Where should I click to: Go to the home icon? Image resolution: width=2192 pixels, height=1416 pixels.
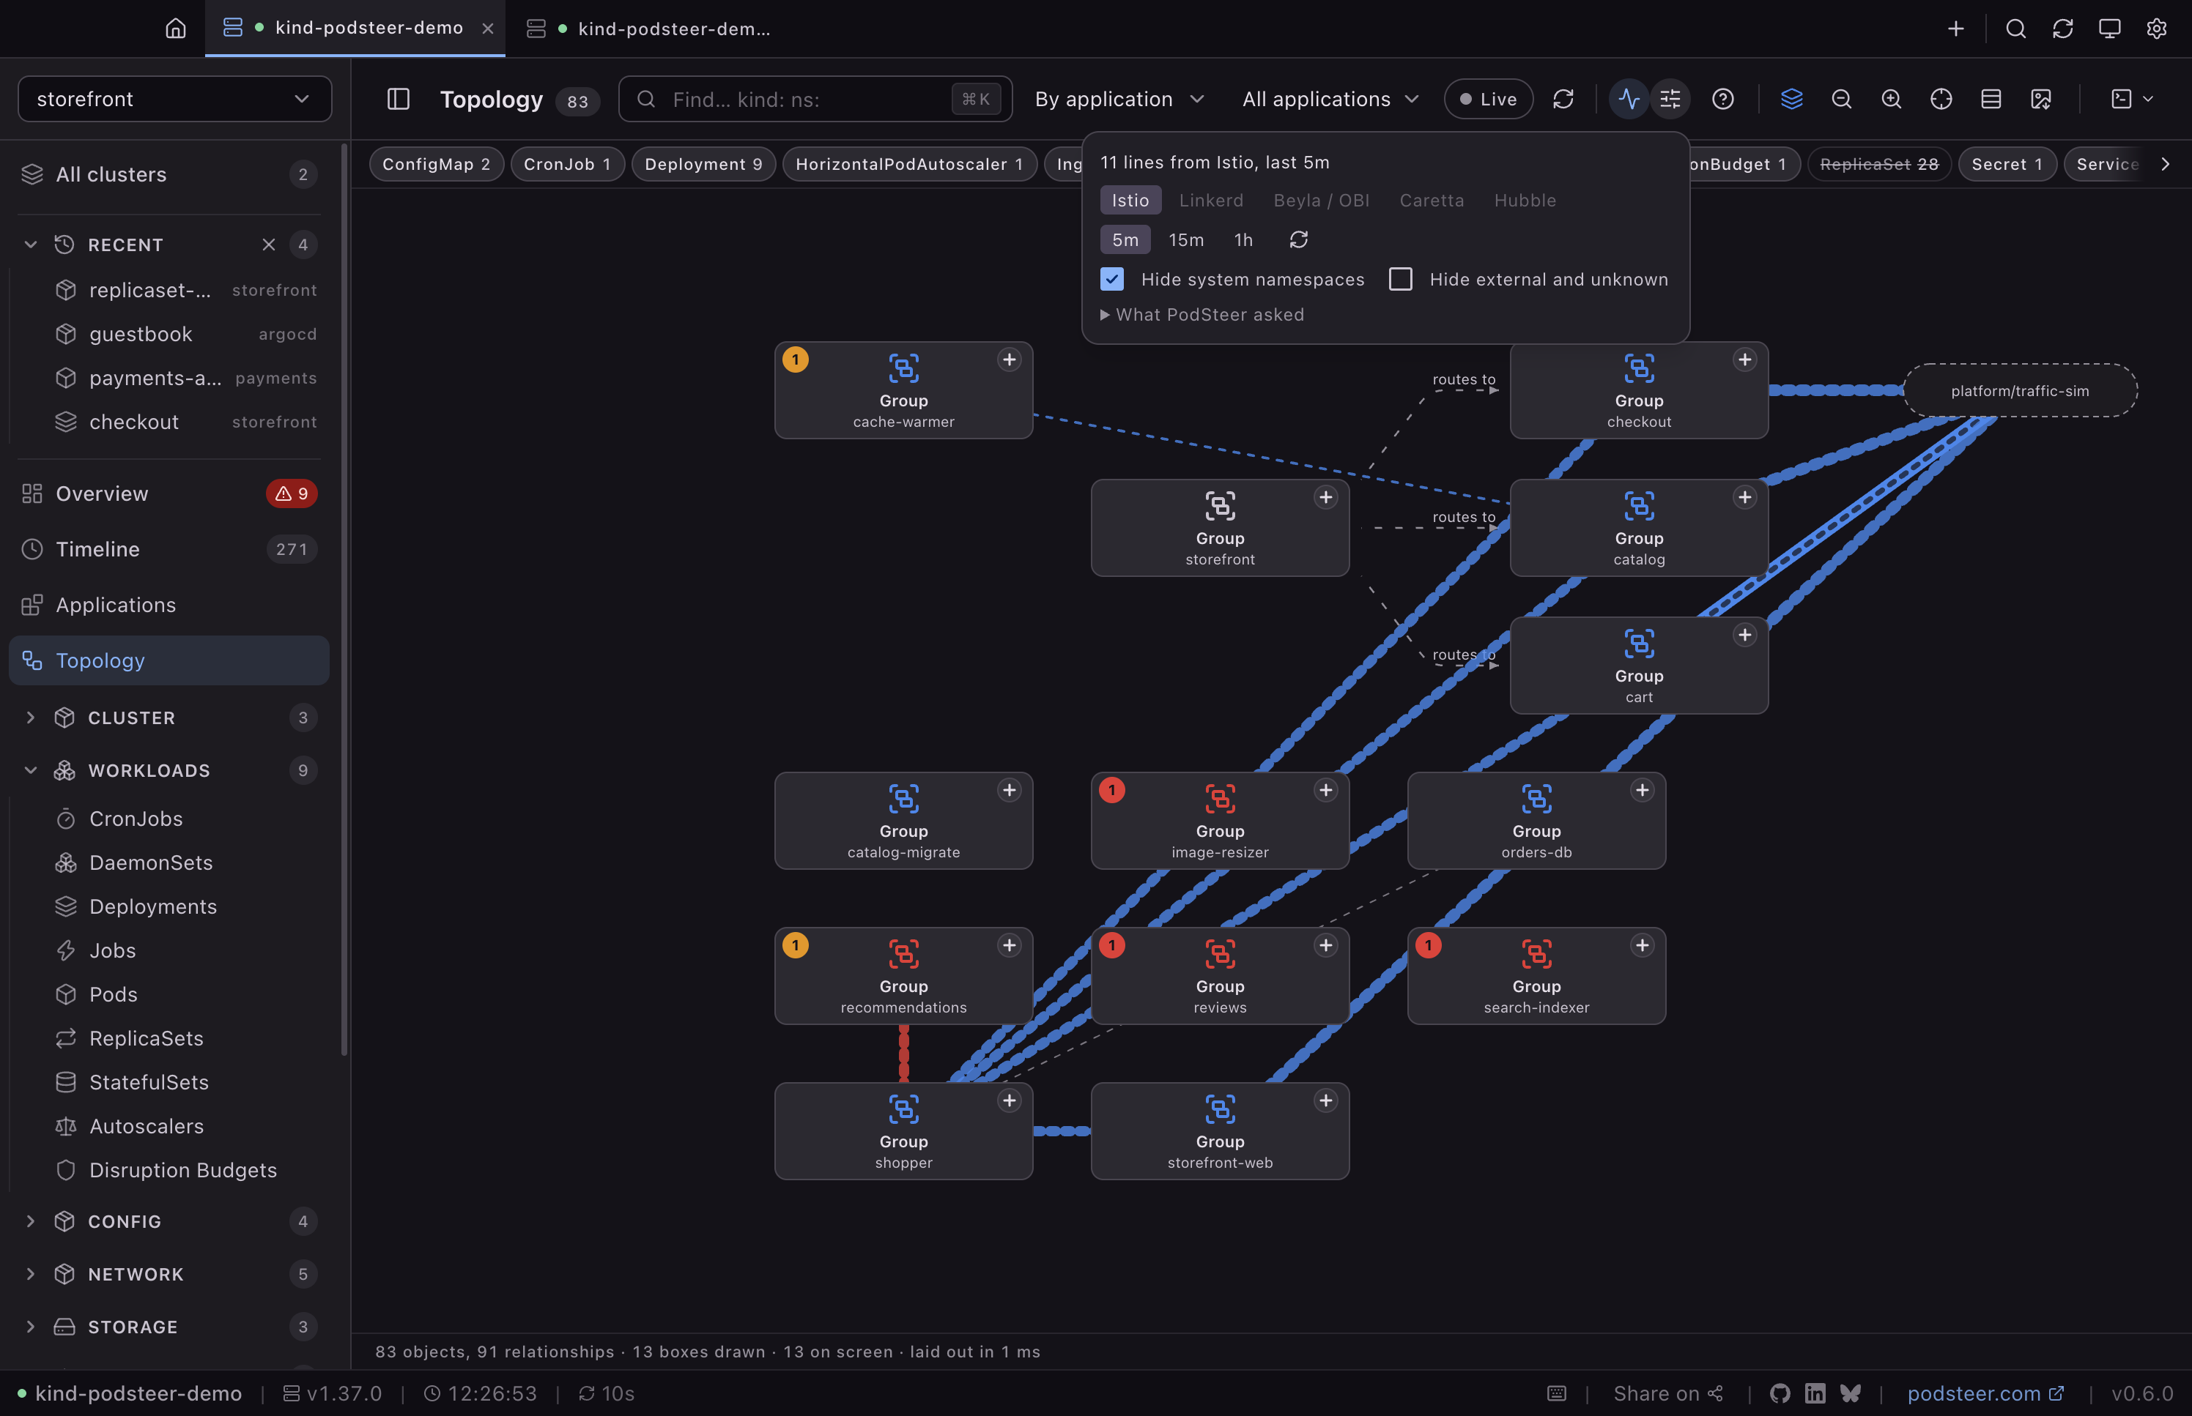pos(176,29)
